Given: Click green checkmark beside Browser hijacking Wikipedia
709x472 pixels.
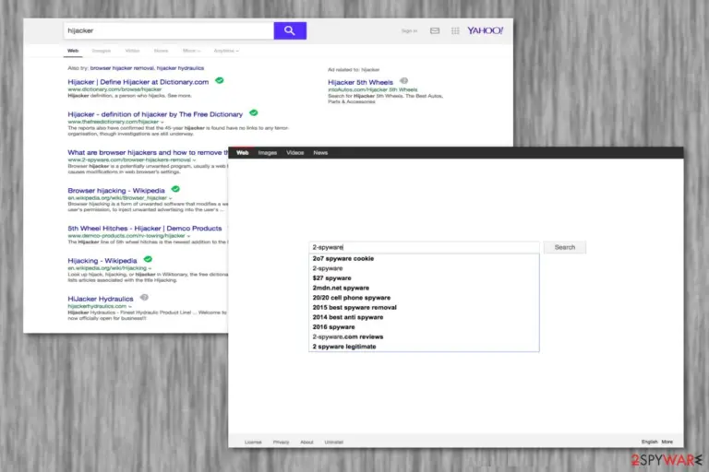Looking at the screenshot, I should click(x=175, y=189).
